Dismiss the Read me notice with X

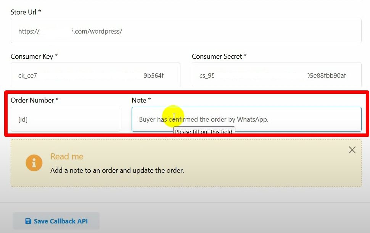tap(352, 150)
